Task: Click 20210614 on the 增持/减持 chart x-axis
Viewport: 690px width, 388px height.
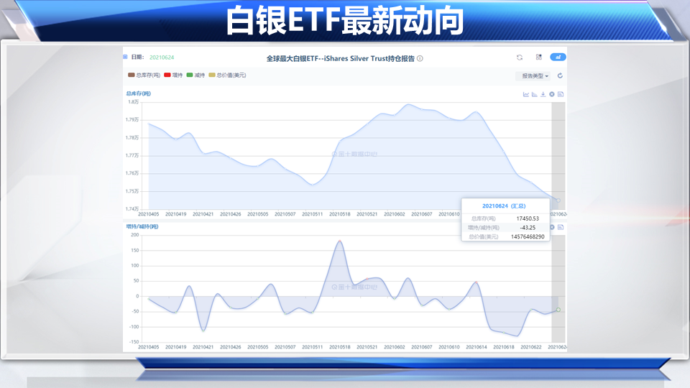Action: 476,347
